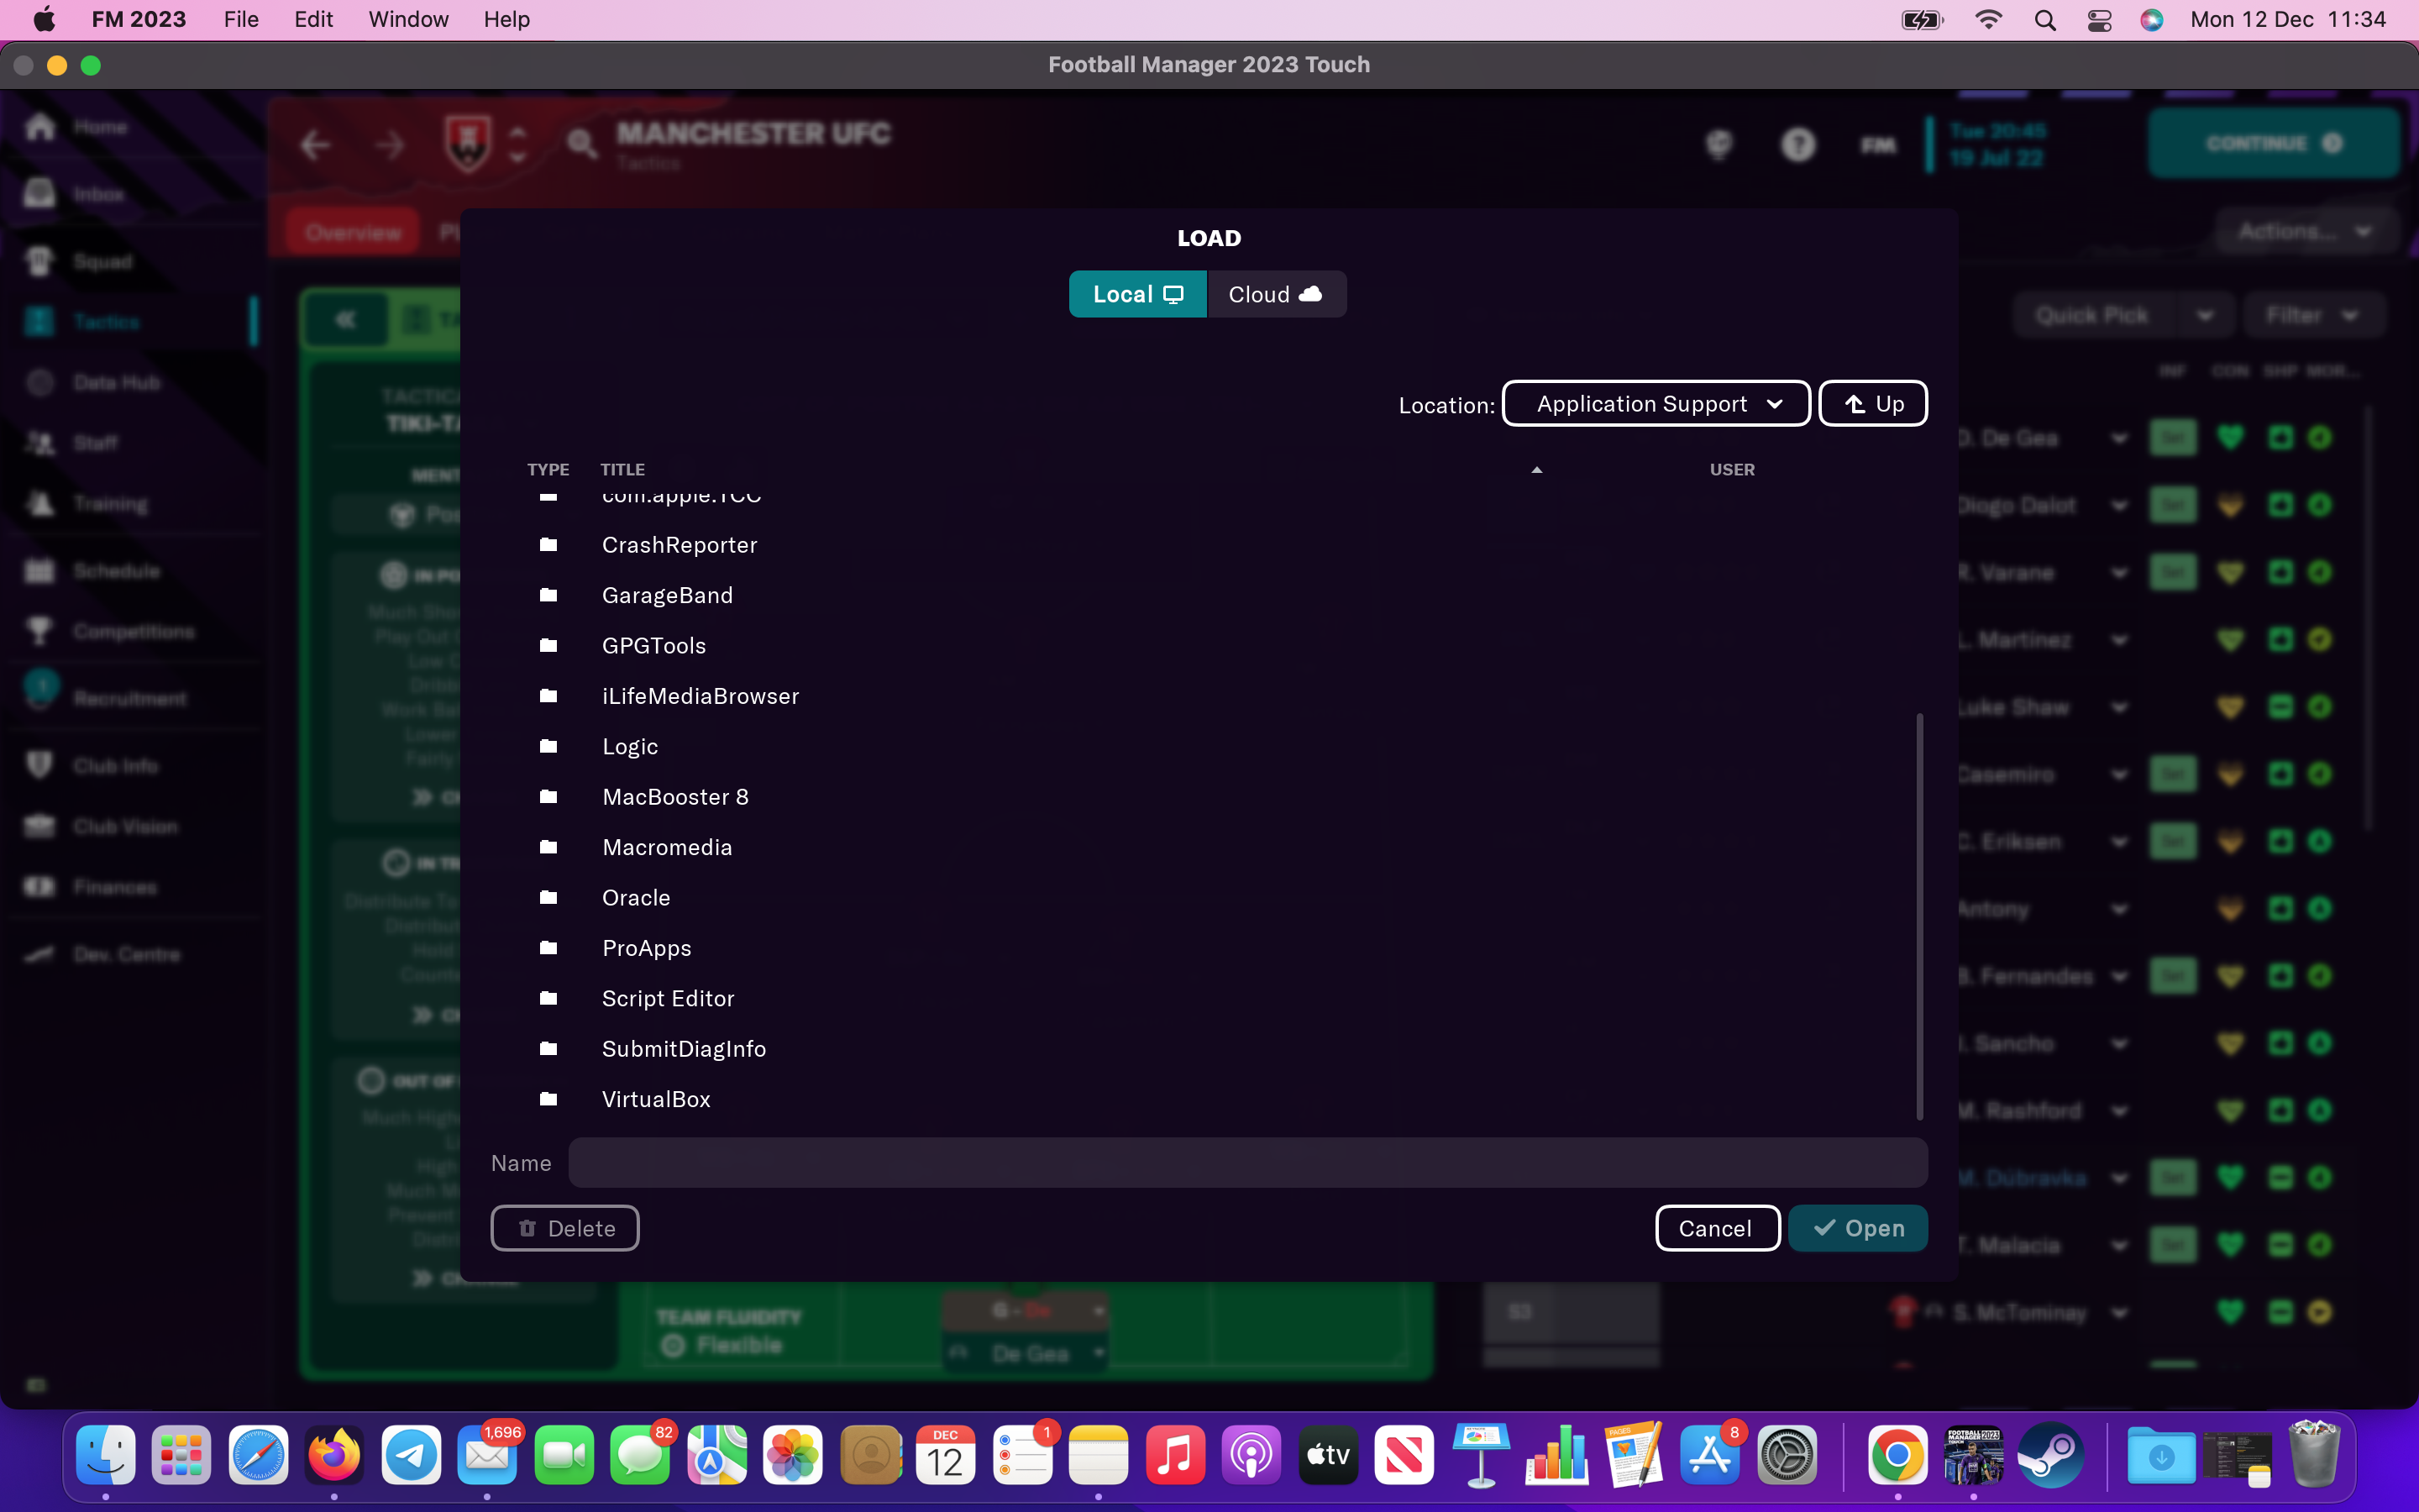Viewport: 2419px width, 1512px height.
Task: Switch to Cloud storage in Load dialog
Action: (x=1277, y=294)
